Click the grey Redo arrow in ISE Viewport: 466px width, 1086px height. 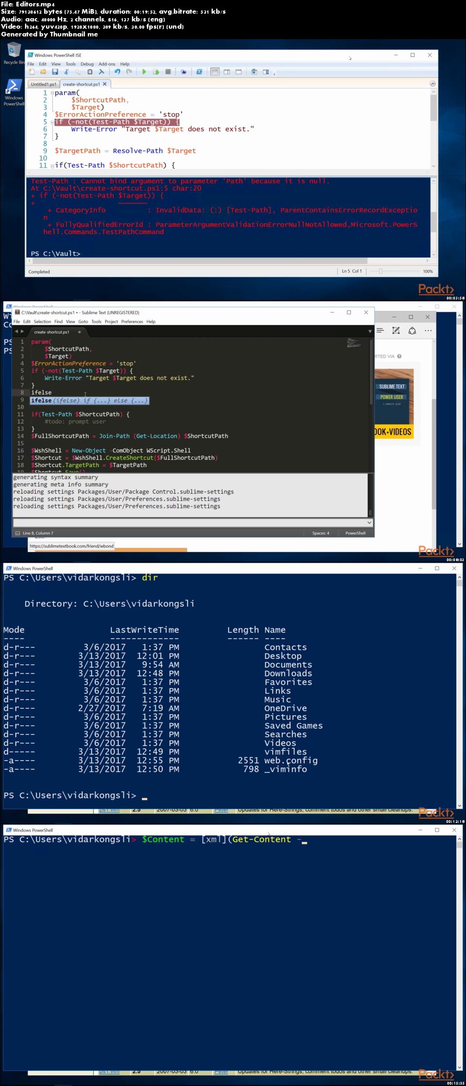pyautogui.click(x=129, y=72)
